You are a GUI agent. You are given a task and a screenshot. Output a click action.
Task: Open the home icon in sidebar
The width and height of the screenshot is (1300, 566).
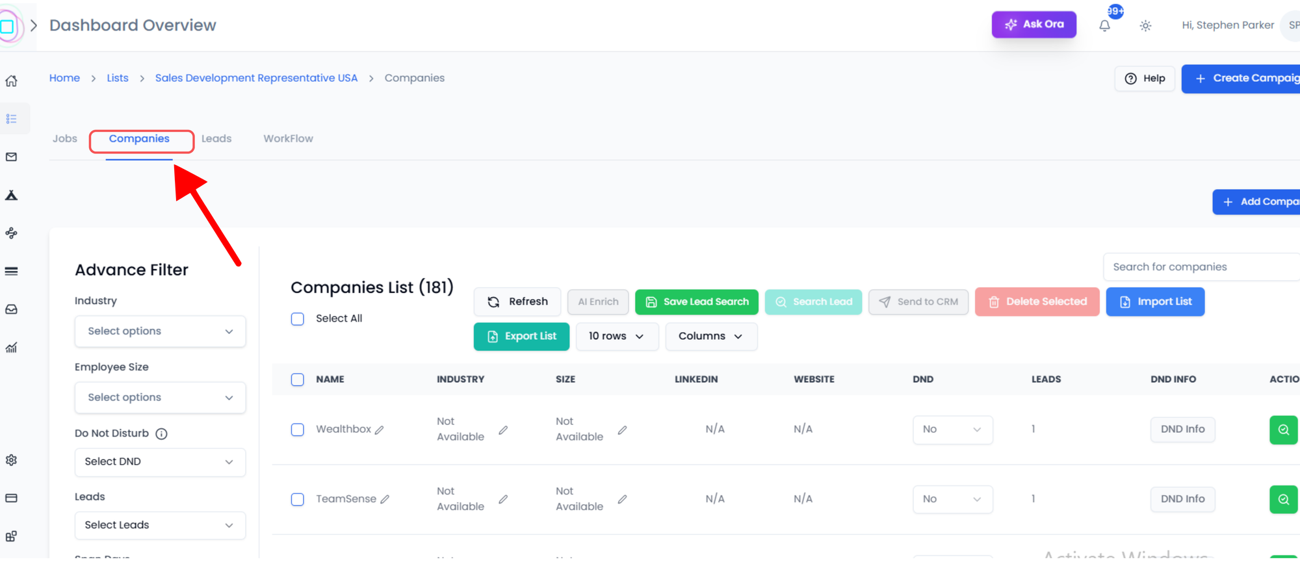coord(12,81)
